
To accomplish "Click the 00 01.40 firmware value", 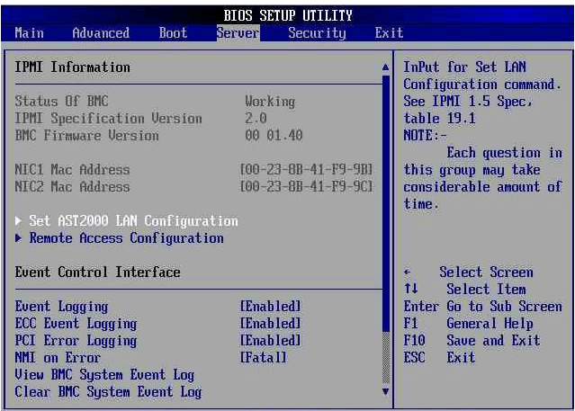I will (274, 136).
